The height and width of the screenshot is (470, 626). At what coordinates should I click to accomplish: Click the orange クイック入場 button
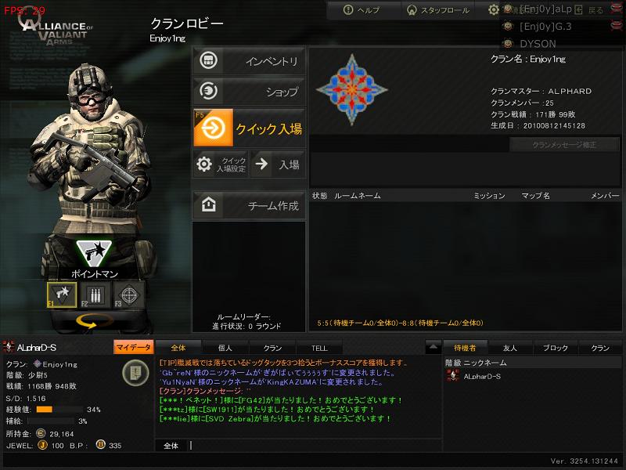pos(249,128)
